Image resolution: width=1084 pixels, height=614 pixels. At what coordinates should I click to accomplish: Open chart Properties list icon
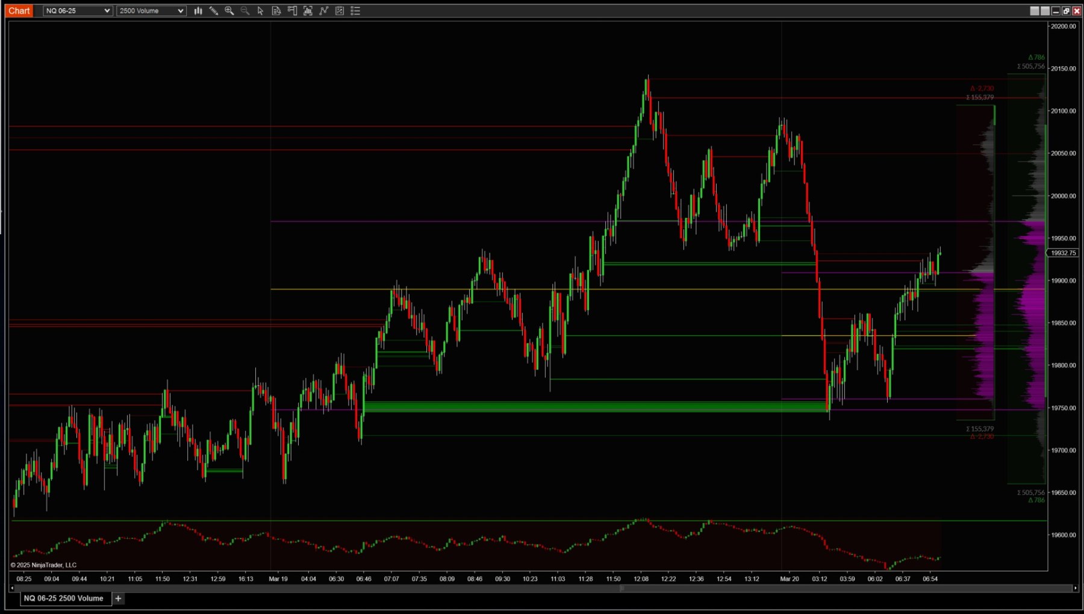tap(355, 11)
